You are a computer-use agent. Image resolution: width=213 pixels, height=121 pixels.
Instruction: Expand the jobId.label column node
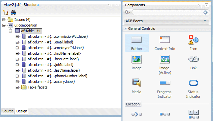click(x=17, y=65)
